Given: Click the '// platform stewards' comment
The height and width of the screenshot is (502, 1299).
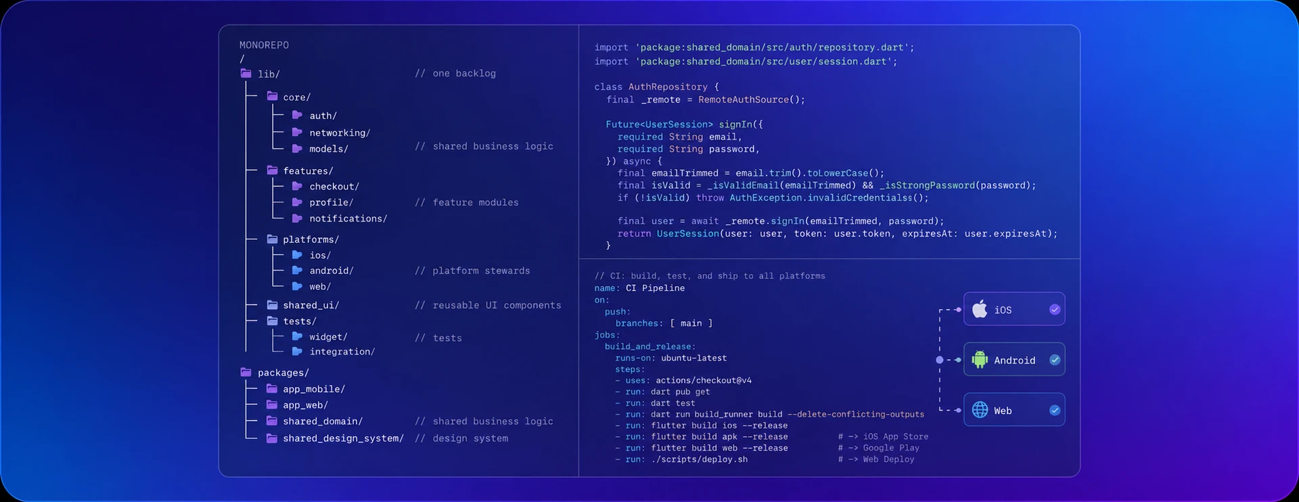Looking at the screenshot, I should (x=472, y=271).
